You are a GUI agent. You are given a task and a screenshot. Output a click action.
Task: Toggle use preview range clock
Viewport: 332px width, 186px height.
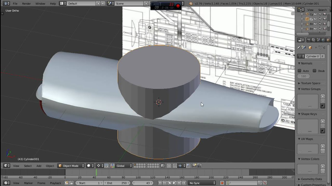click(67, 183)
